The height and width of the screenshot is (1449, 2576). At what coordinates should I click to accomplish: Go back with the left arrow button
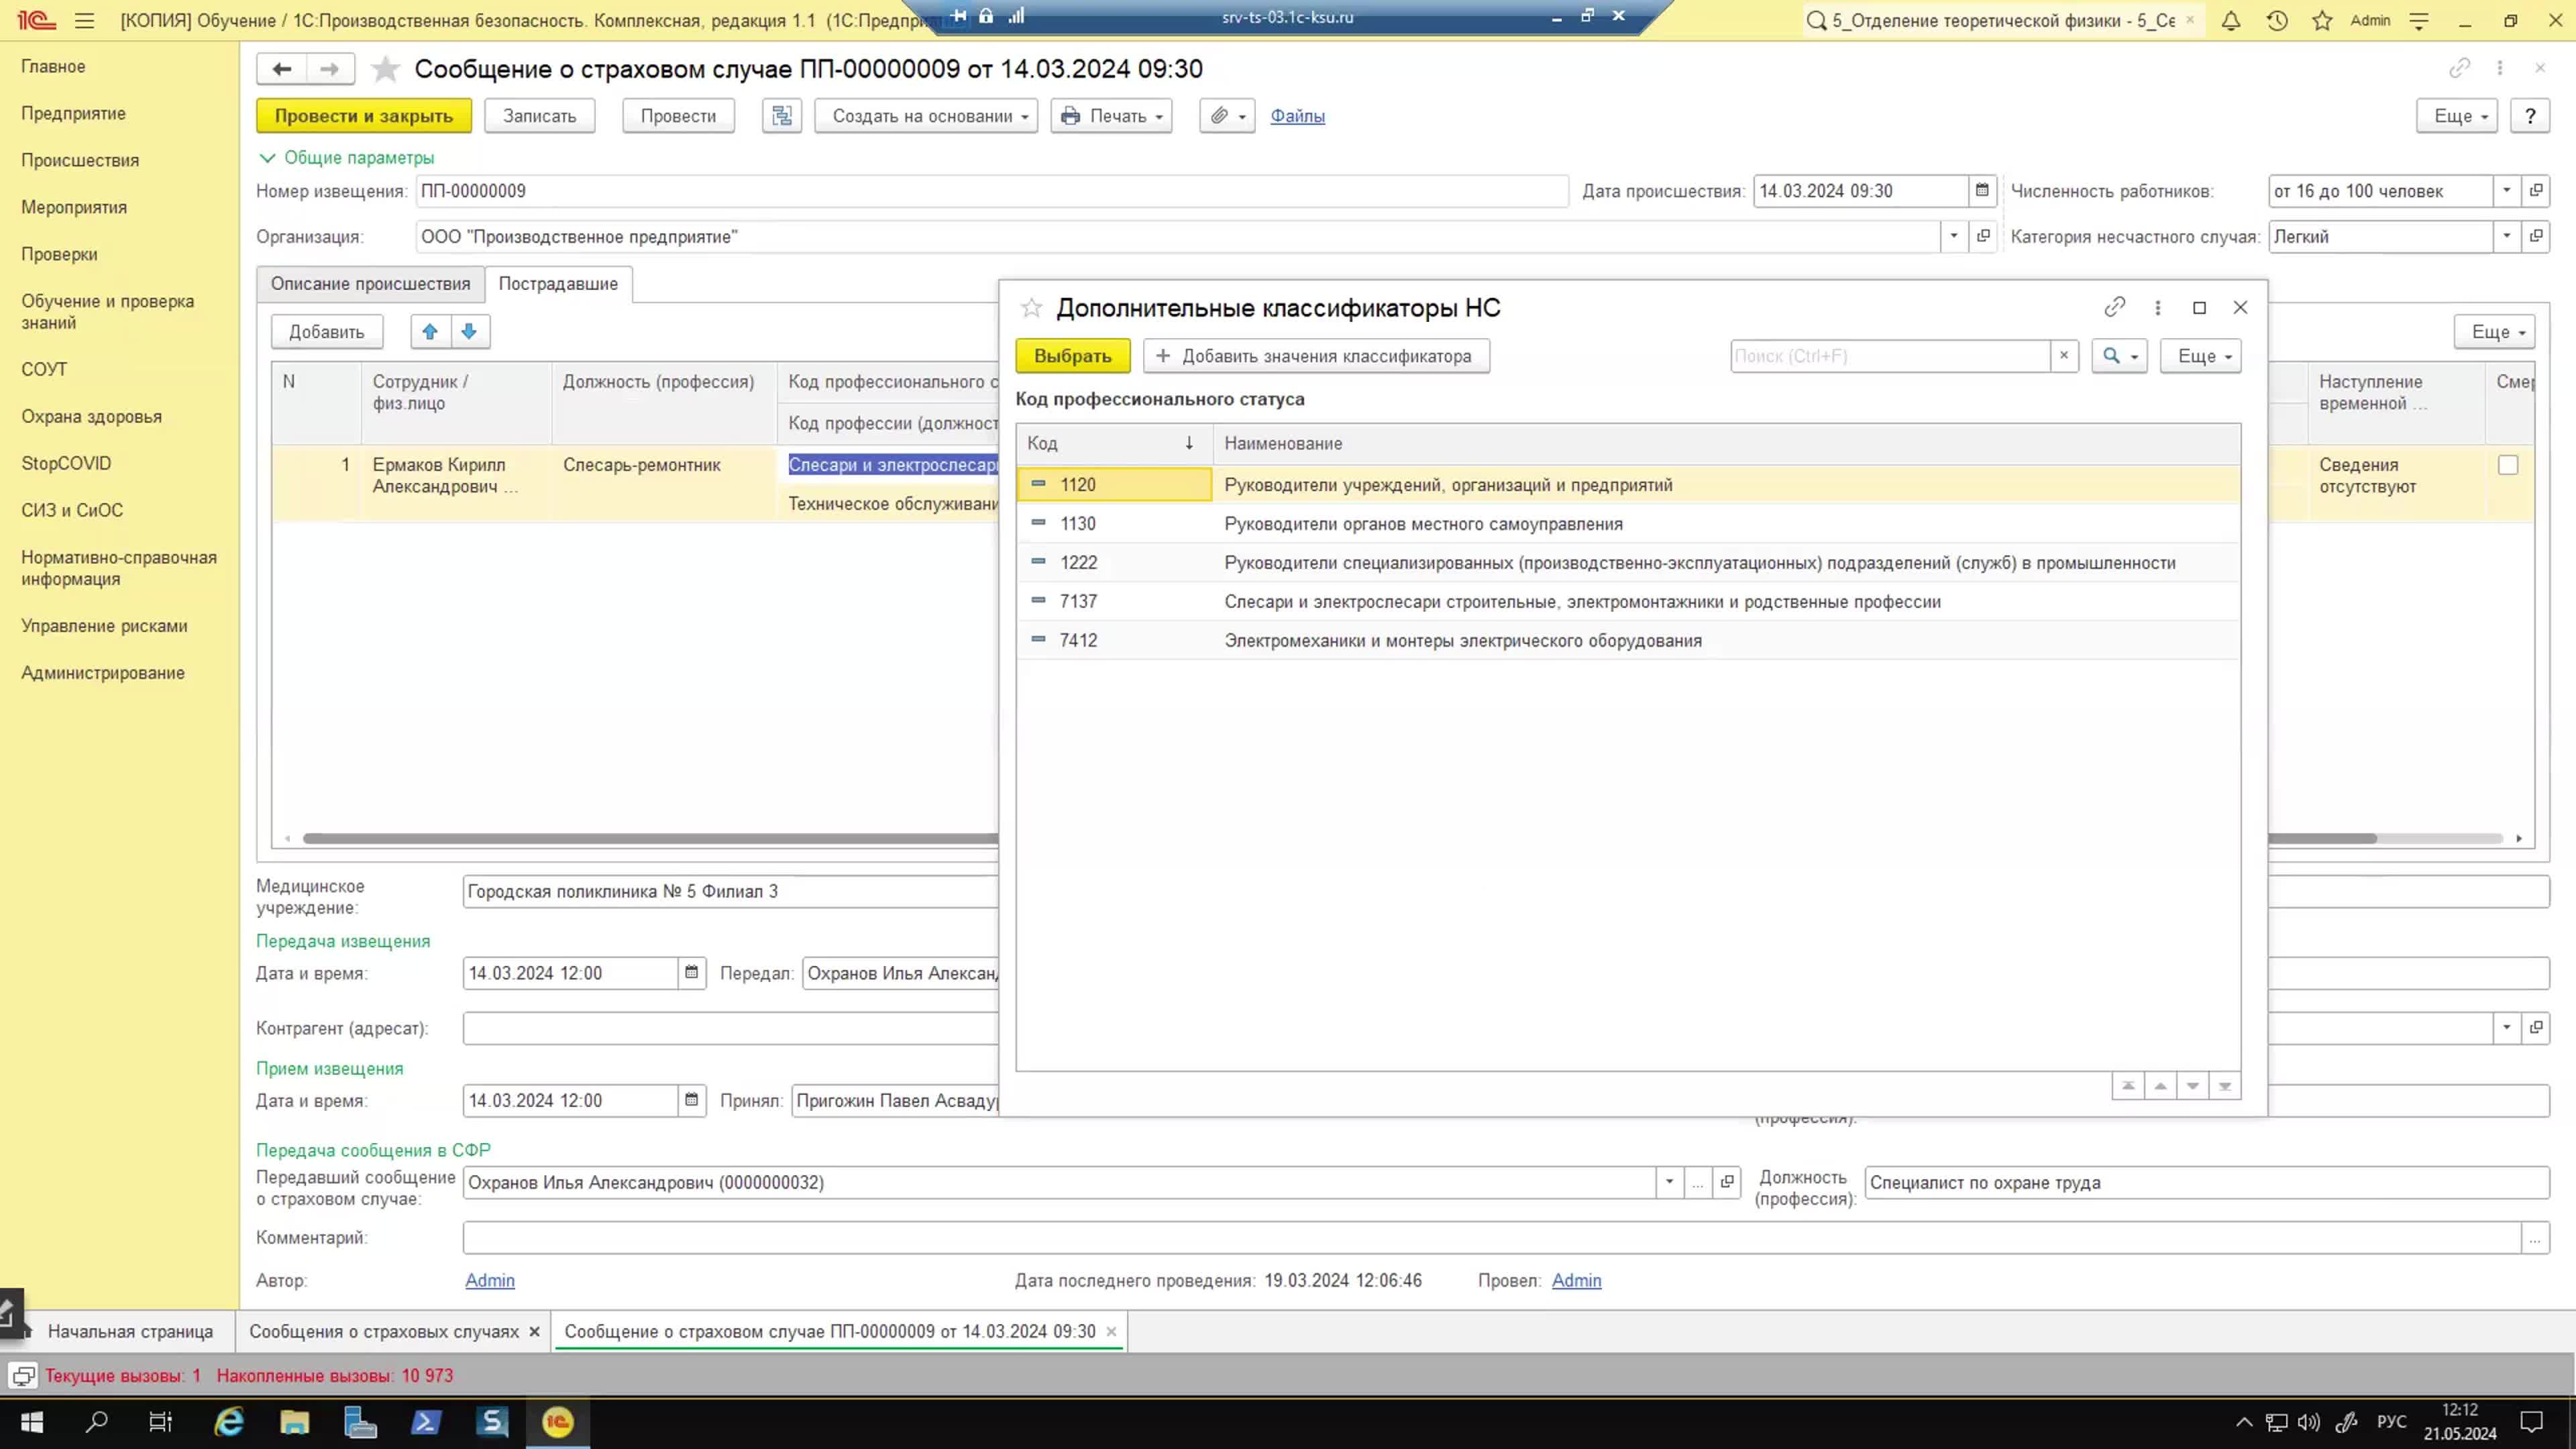point(282,69)
